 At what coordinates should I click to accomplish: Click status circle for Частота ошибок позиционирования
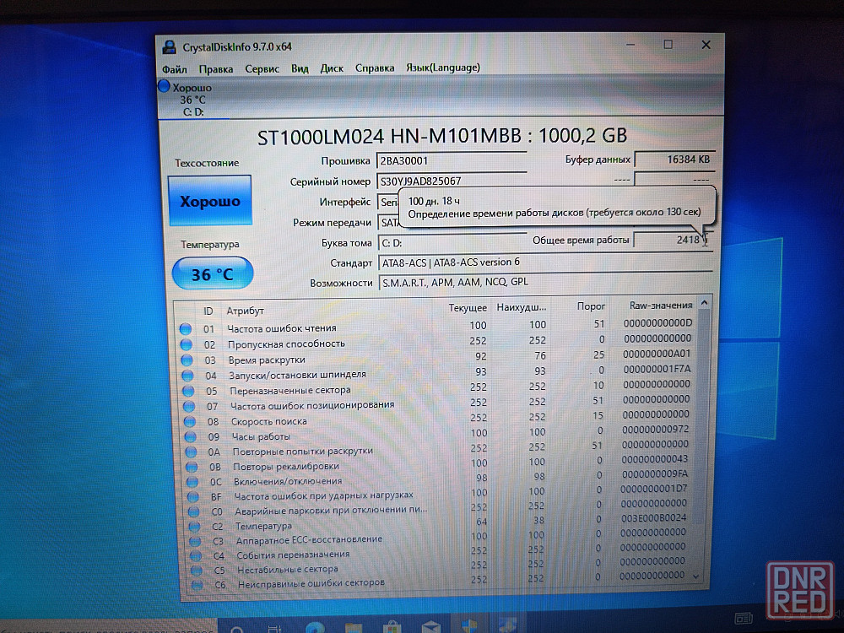189,407
